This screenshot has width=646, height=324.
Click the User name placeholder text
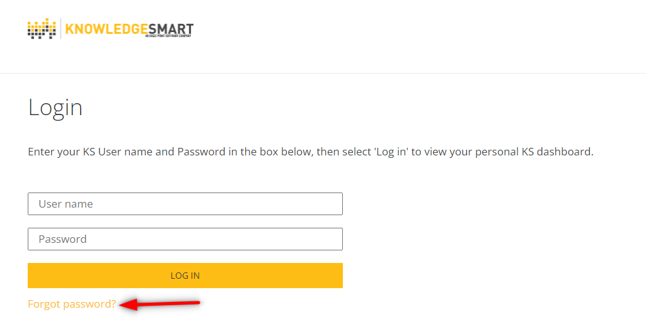[66, 204]
